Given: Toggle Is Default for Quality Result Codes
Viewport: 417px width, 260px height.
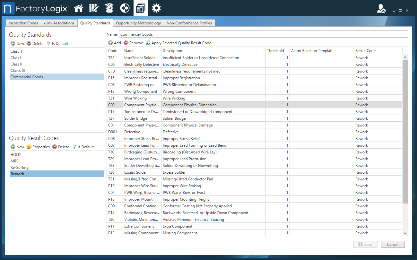Looking at the screenshot, I should tap(83, 147).
